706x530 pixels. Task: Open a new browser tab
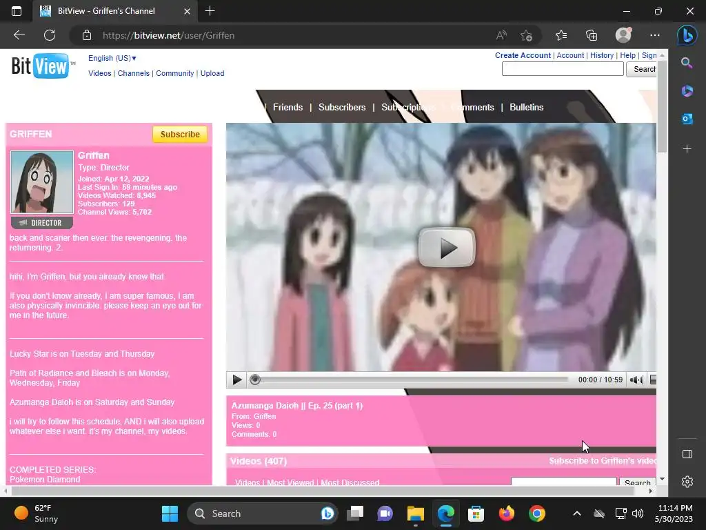pyautogui.click(x=210, y=11)
